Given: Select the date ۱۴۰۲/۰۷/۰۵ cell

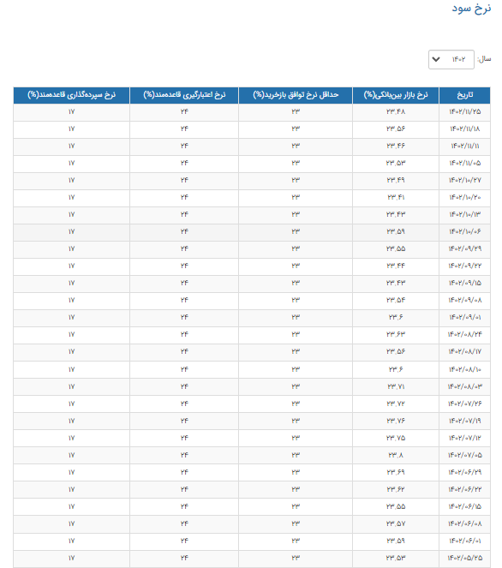Looking at the screenshot, I should click(464, 455).
